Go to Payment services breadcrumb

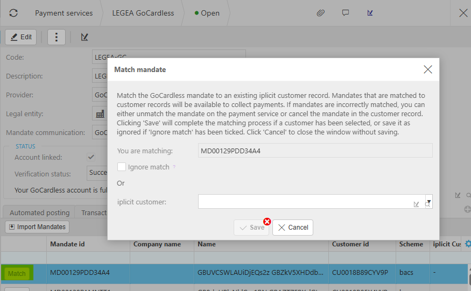coord(64,13)
